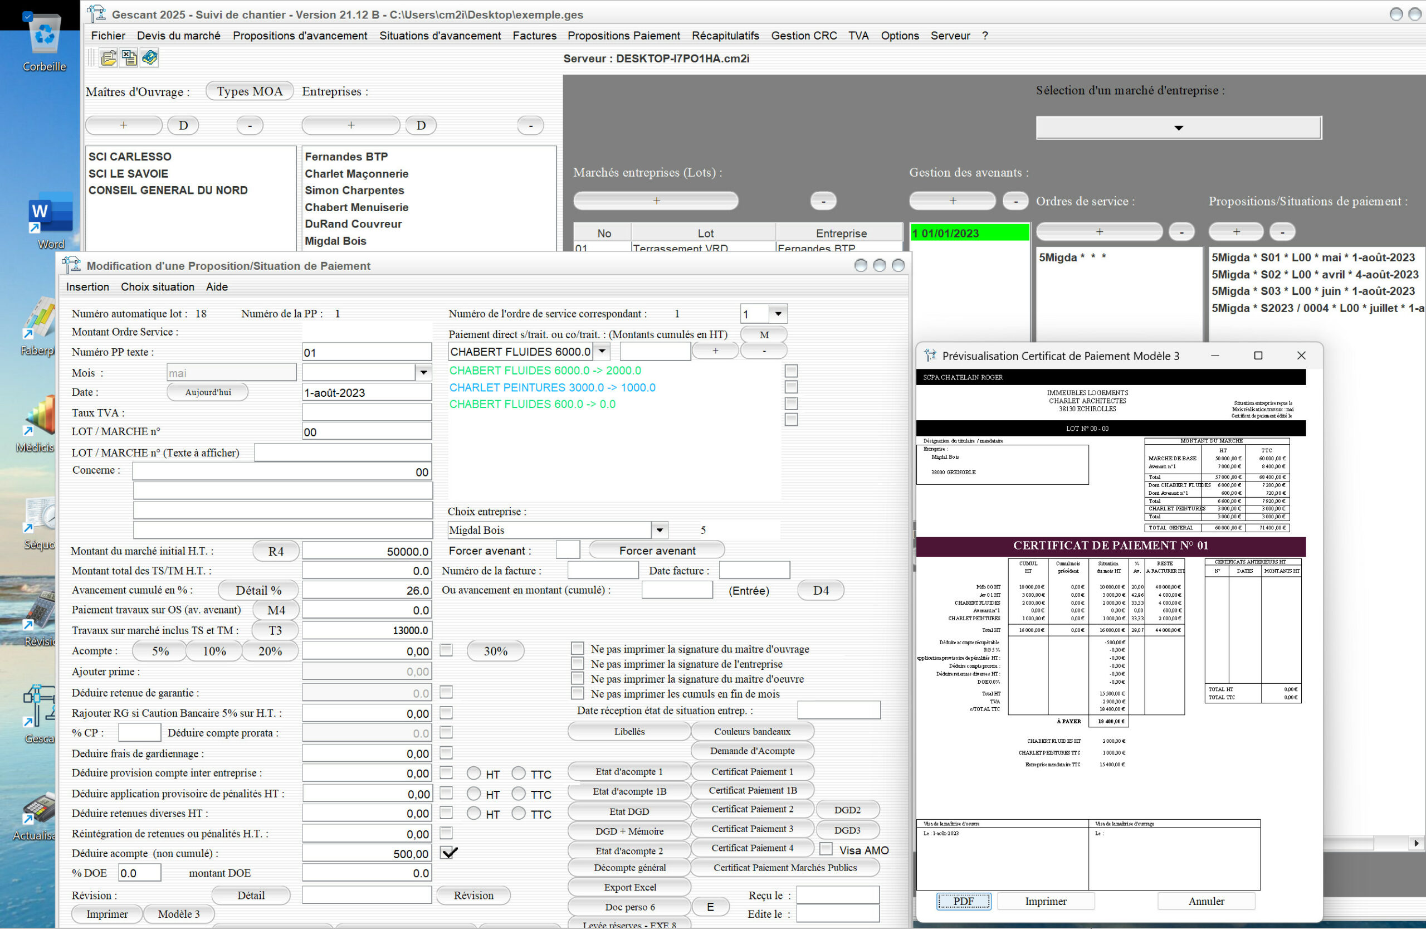This screenshot has width=1426, height=929.
Task: Click the Forcer avenant button
Action: [657, 550]
